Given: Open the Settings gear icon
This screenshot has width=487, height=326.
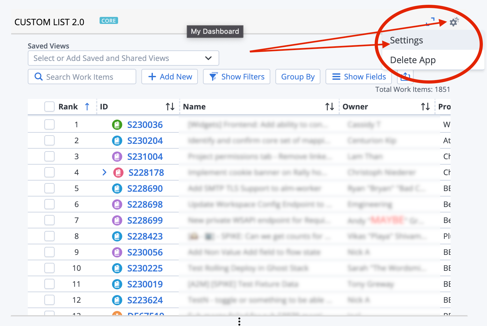Looking at the screenshot, I should (454, 22).
